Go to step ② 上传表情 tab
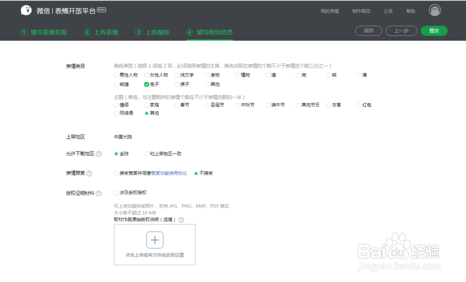 click(101, 33)
